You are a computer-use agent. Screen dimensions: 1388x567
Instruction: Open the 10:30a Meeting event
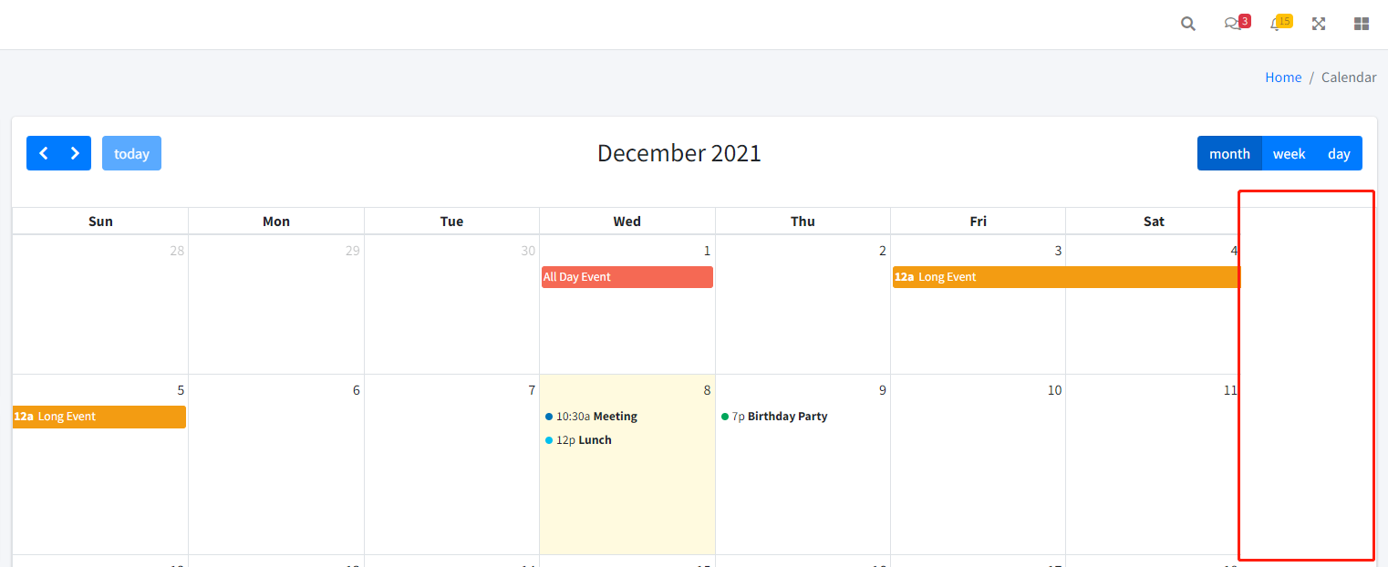coord(597,416)
